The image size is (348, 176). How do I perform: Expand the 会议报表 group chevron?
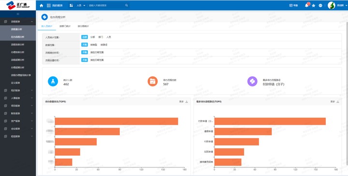pyautogui.click(x=32, y=129)
